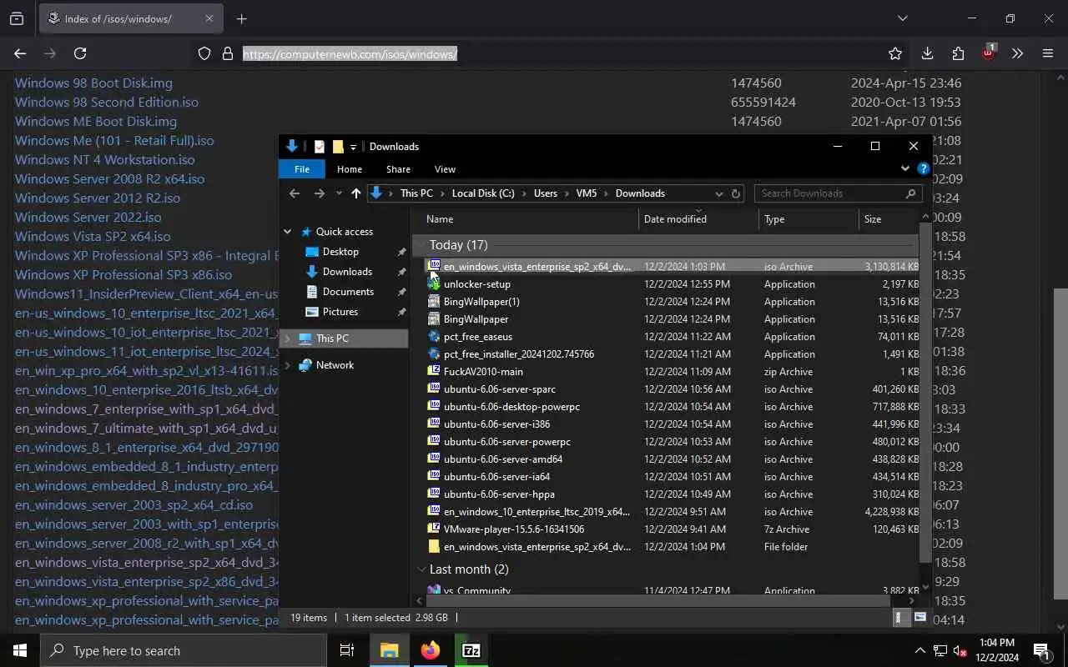Reload the Firefox page
The height and width of the screenshot is (667, 1068).
click(80, 53)
